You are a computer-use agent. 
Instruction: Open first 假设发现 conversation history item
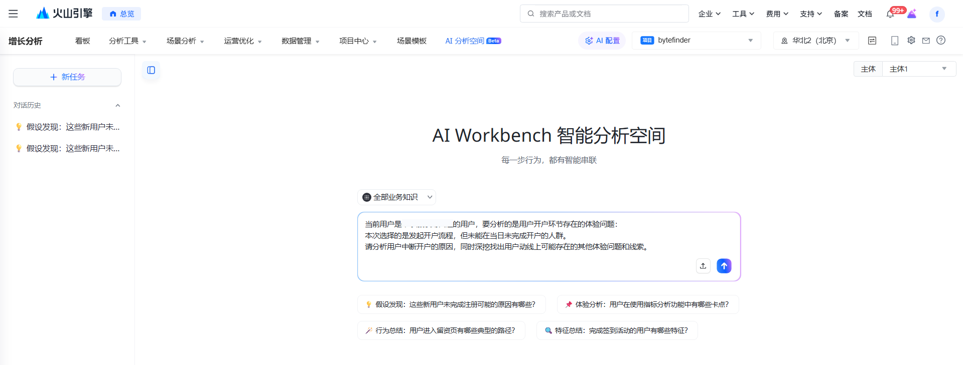(68, 127)
